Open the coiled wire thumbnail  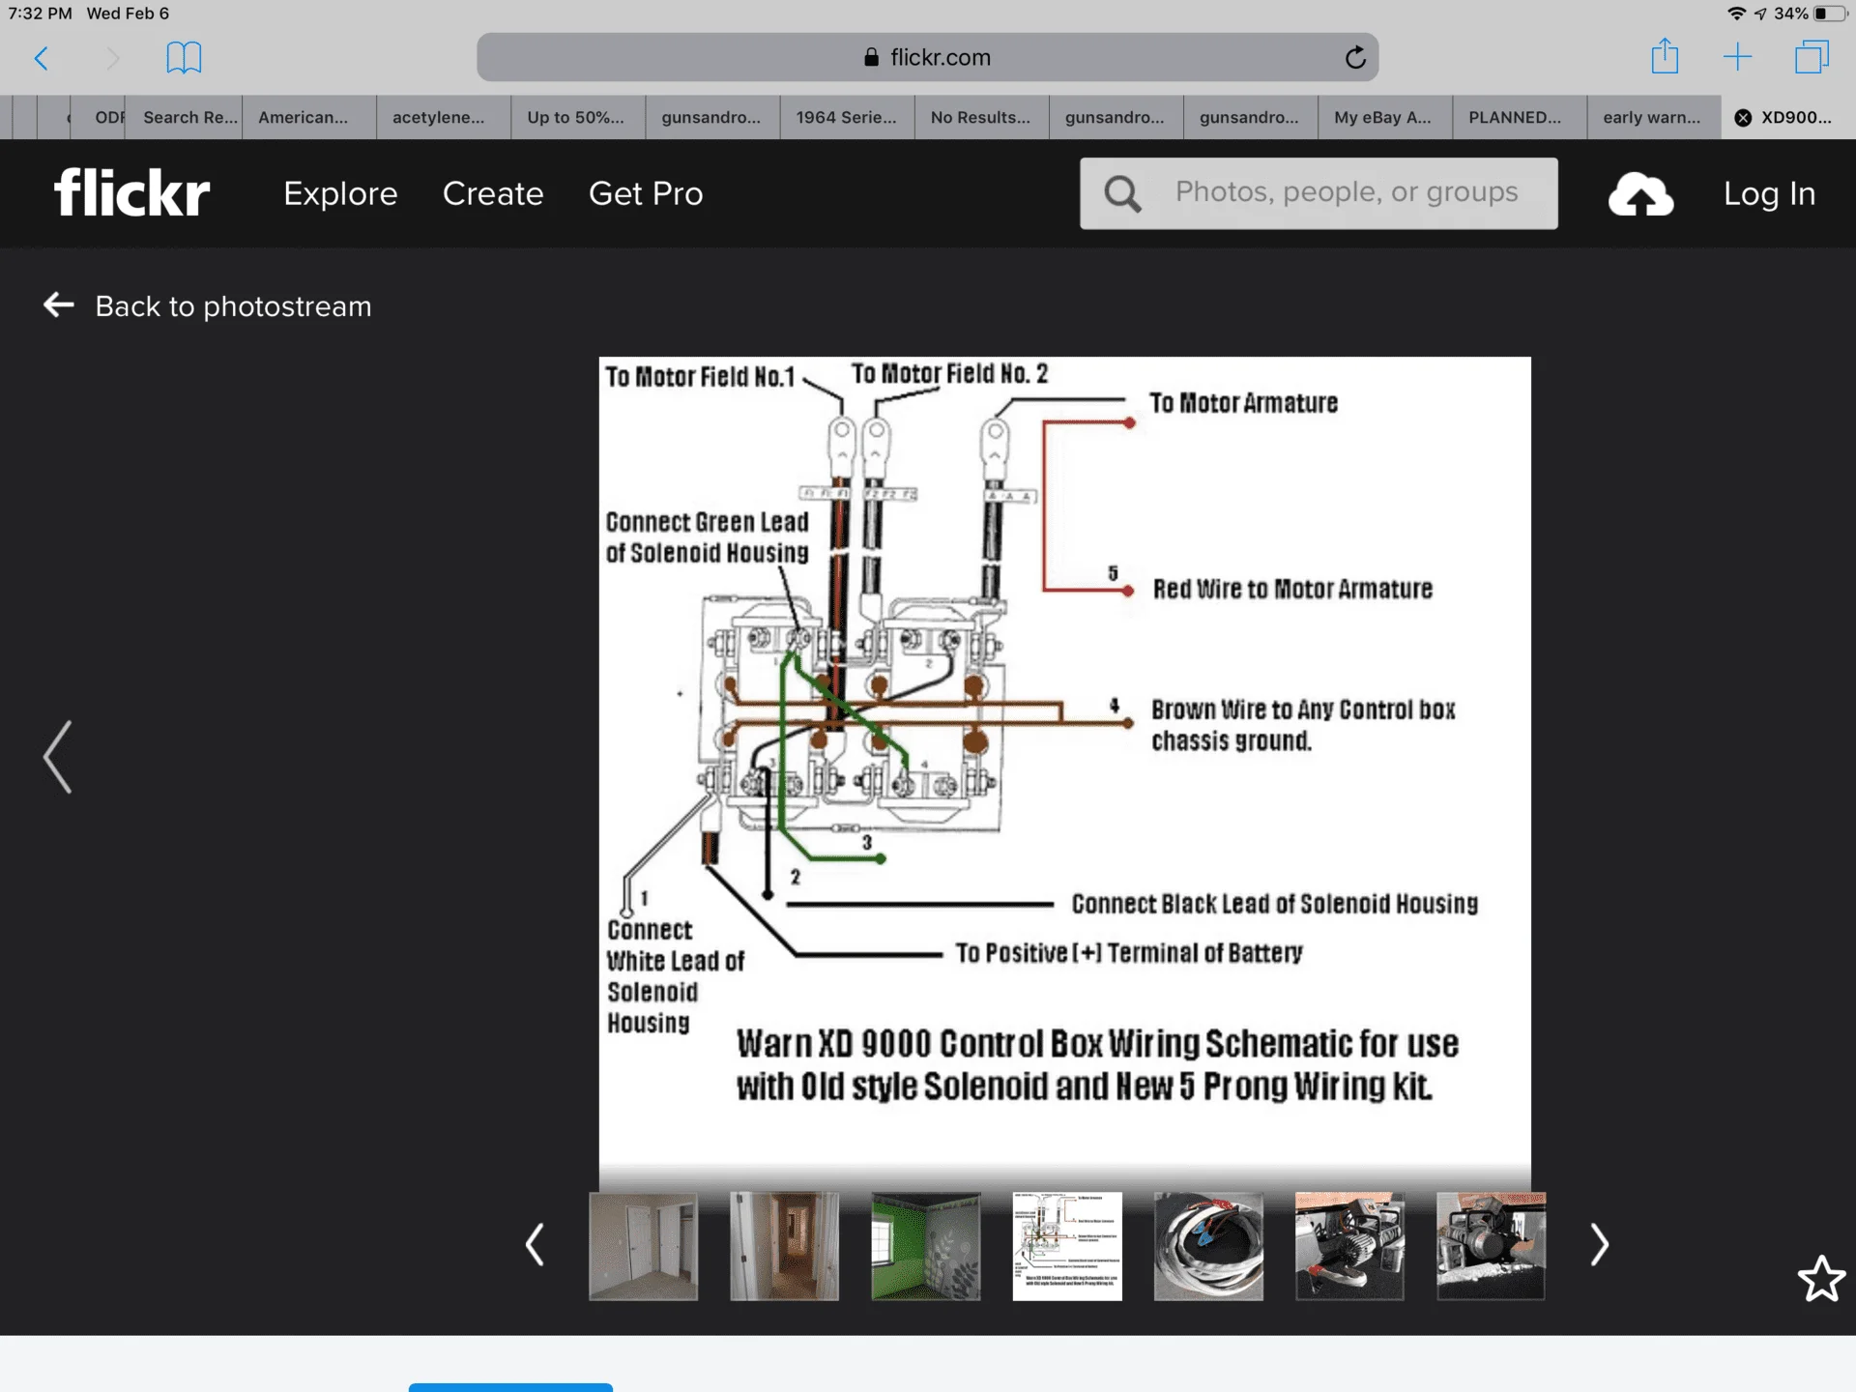click(x=1208, y=1246)
